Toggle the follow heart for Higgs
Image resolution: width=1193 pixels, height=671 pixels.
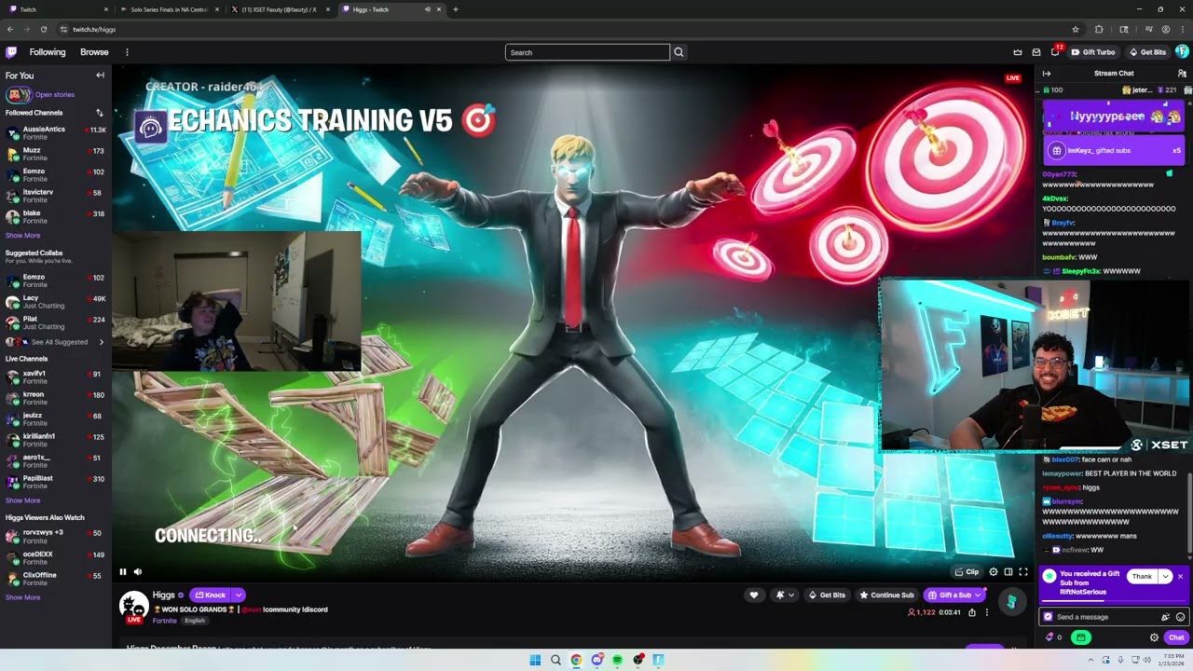(x=754, y=595)
